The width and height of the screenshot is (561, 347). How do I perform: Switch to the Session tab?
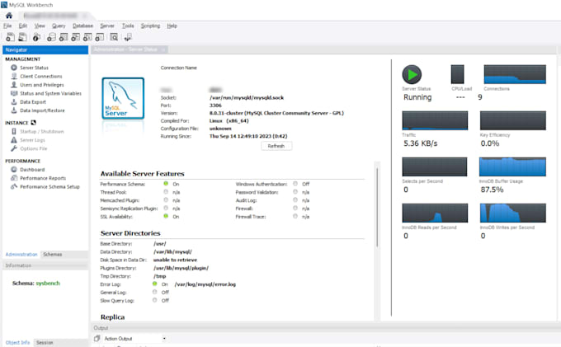point(45,342)
